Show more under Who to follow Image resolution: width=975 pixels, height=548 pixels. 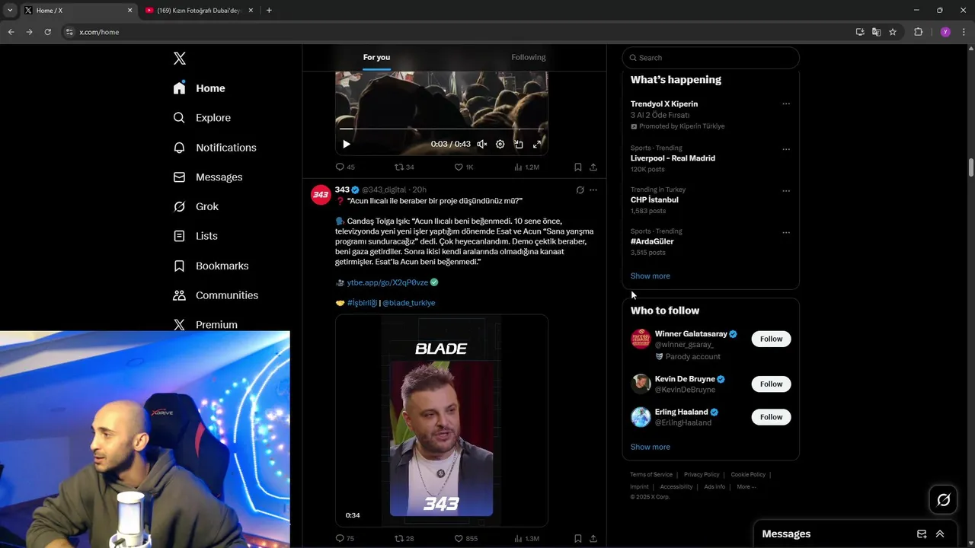click(651, 447)
